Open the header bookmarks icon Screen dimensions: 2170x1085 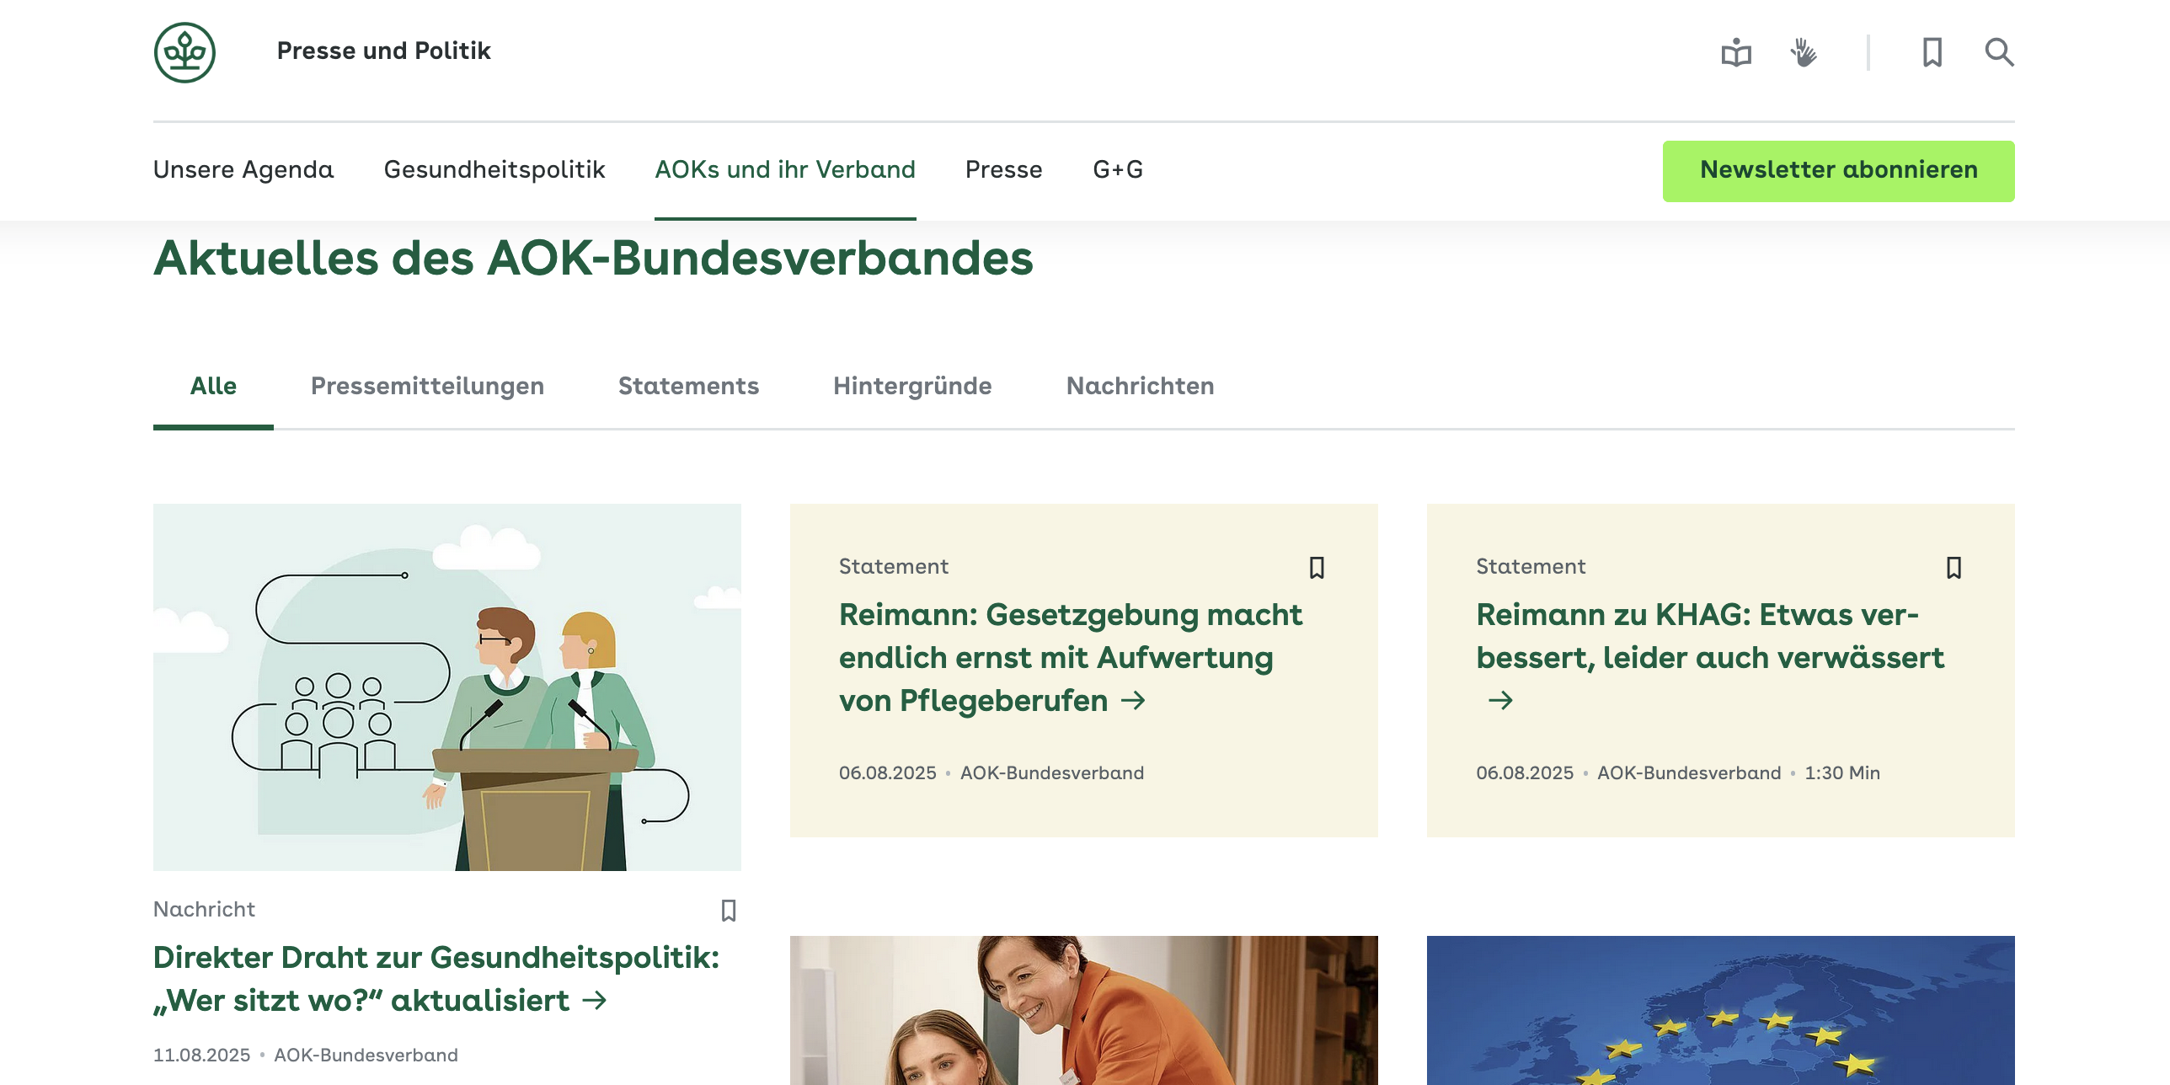(1932, 52)
